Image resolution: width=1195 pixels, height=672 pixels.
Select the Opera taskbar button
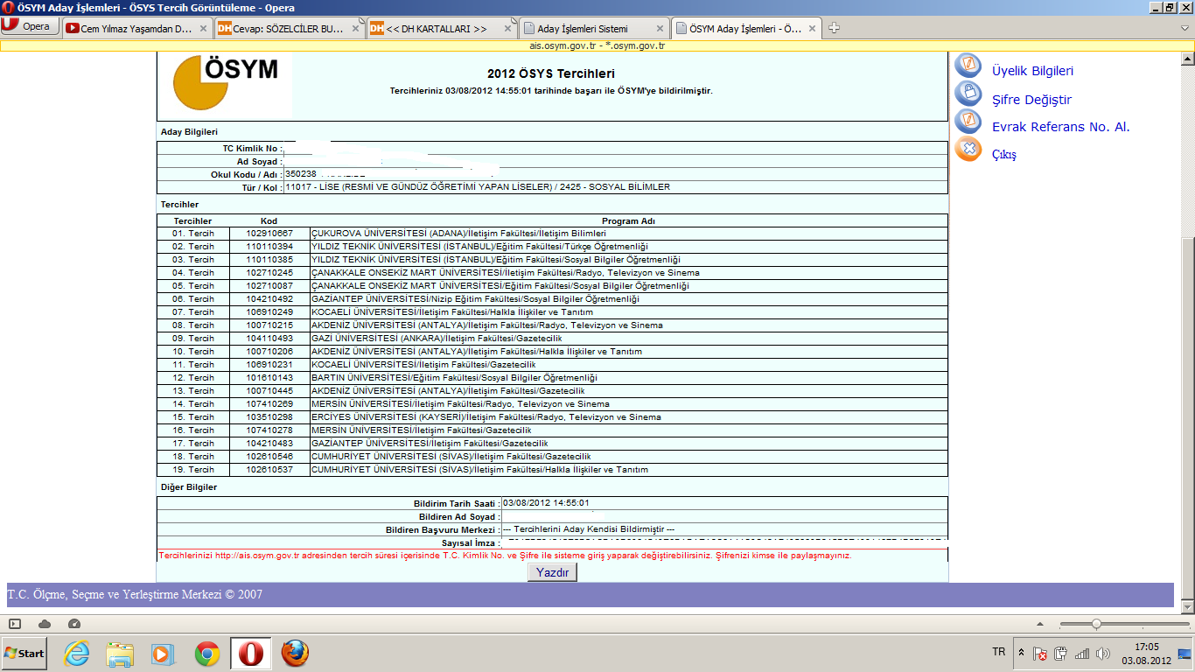click(251, 653)
